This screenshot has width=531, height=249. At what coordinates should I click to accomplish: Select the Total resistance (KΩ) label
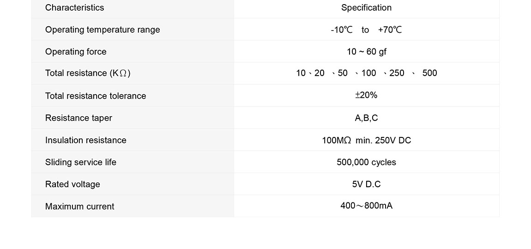click(88, 73)
